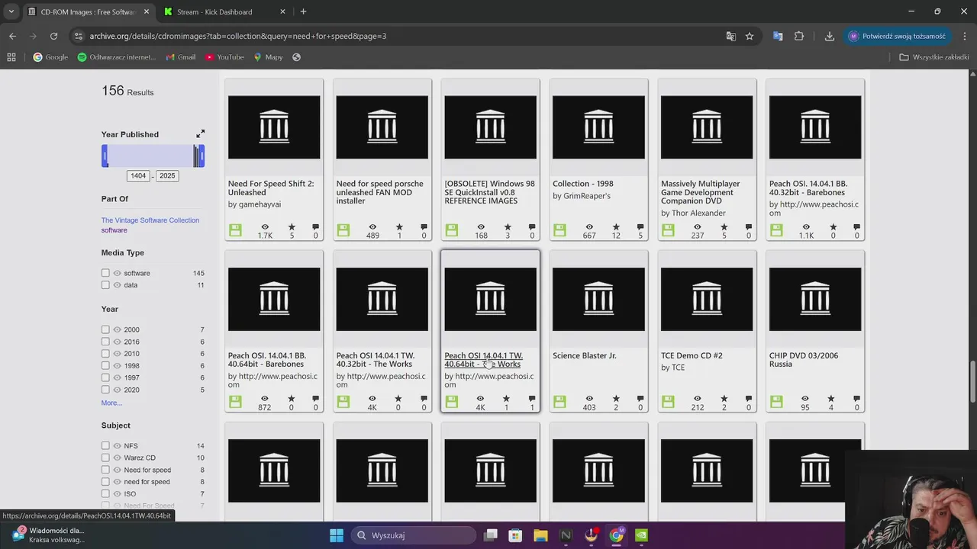977x549 pixels.
Task: Click the software floppy icon on Need For Speed Shift 2 card
Action: 235,230
